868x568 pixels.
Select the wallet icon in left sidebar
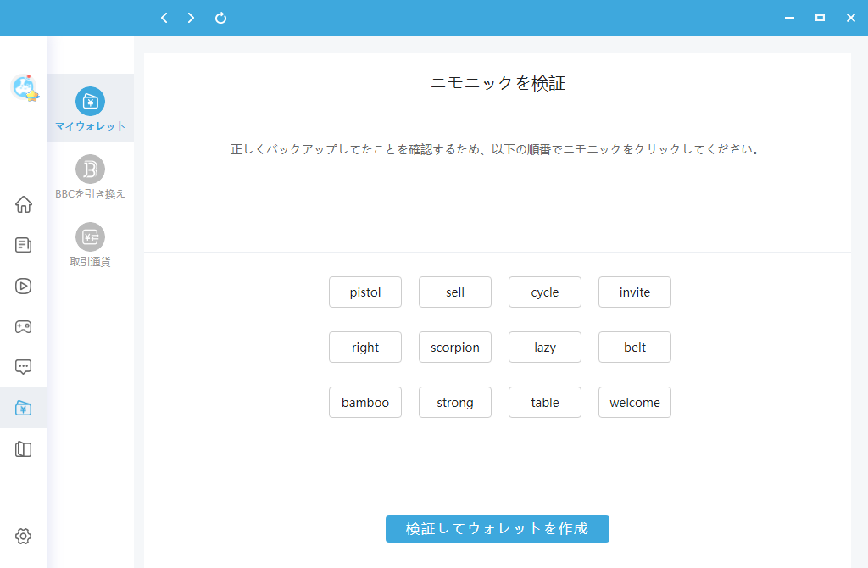coord(24,409)
